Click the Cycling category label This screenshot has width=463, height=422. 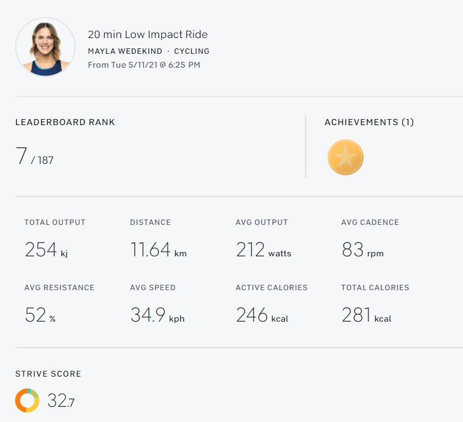pyautogui.click(x=191, y=51)
